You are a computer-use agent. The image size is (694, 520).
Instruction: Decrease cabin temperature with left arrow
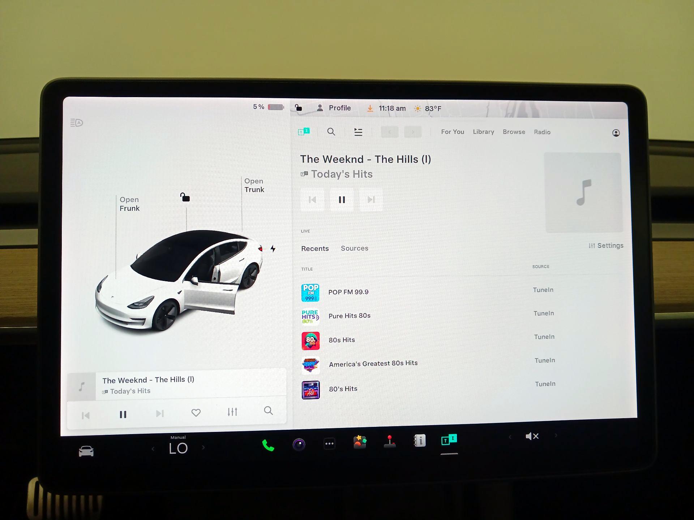point(153,449)
